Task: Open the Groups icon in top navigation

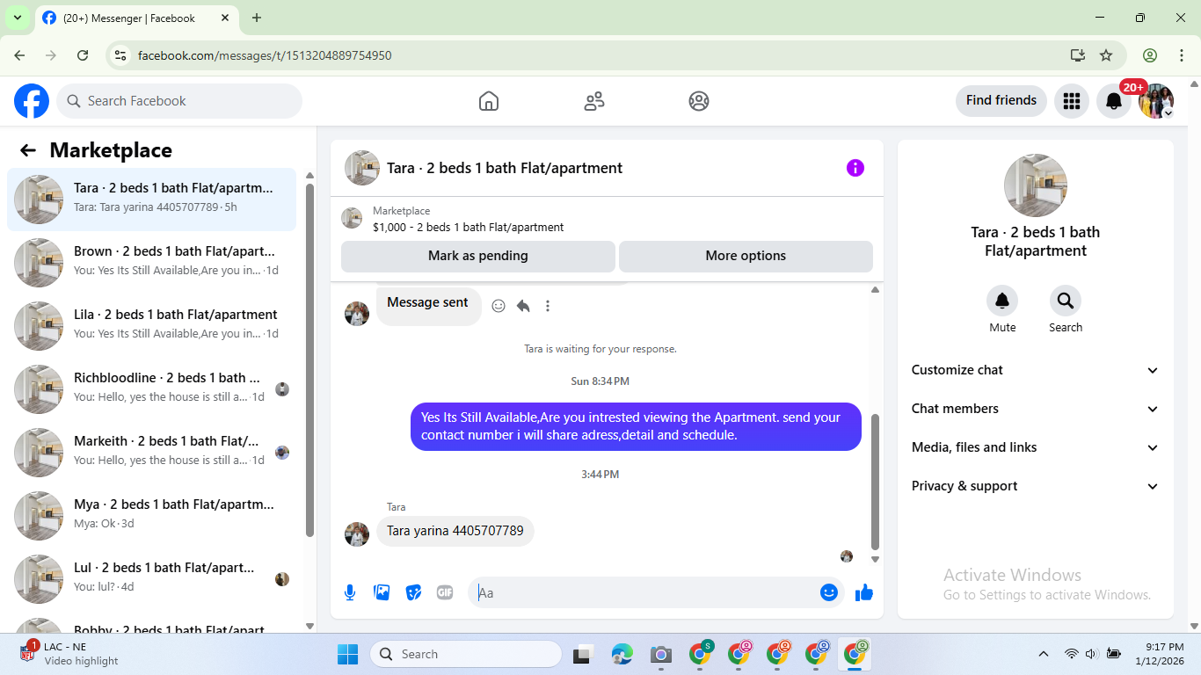Action: click(699, 101)
